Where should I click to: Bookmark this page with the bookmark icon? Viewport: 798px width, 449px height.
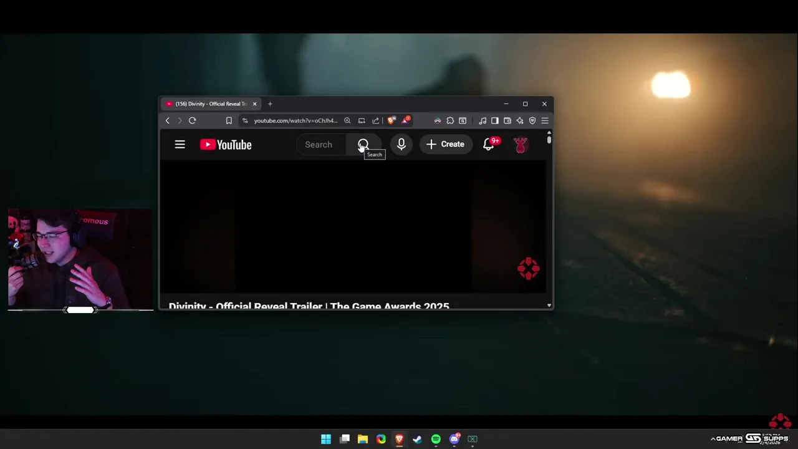[x=229, y=120]
